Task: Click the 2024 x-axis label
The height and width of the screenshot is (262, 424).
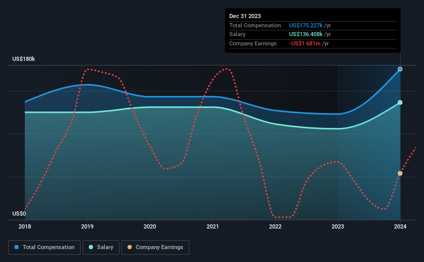Action: [x=400, y=226]
